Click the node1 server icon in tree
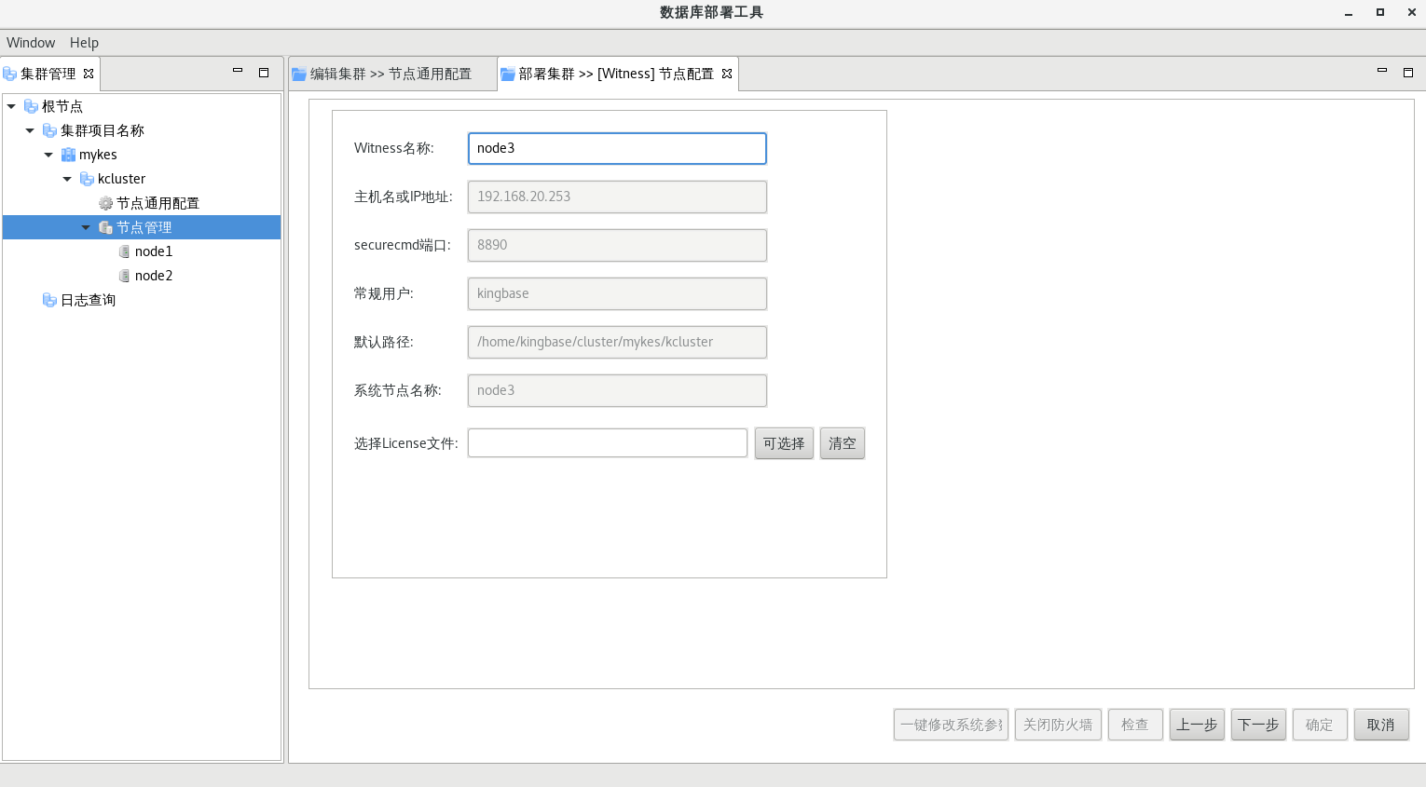The width and height of the screenshot is (1426, 787). pyautogui.click(x=124, y=251)
